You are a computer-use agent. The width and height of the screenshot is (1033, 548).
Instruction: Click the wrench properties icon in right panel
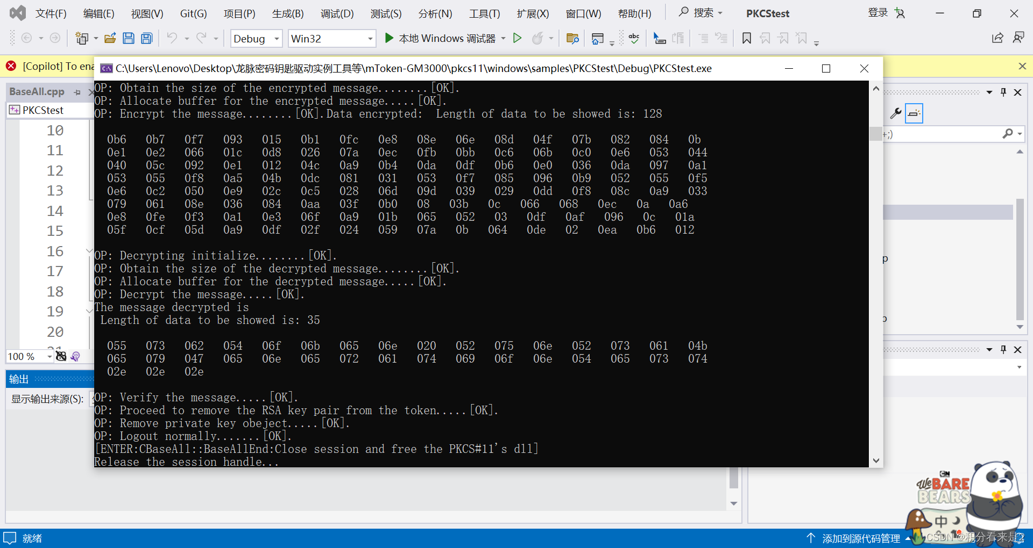896,113
